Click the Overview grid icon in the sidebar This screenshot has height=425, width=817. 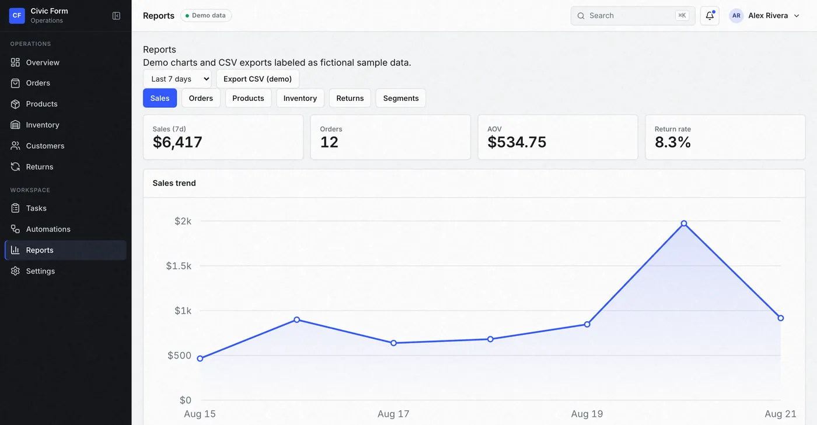[x=15, y=62]
